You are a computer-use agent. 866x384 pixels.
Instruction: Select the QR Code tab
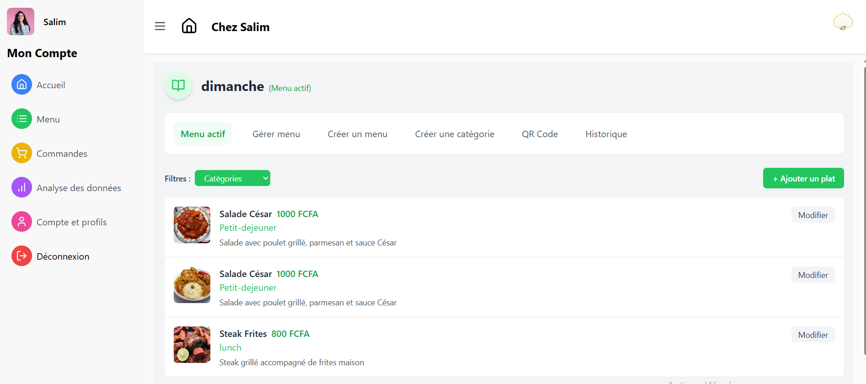540,134
